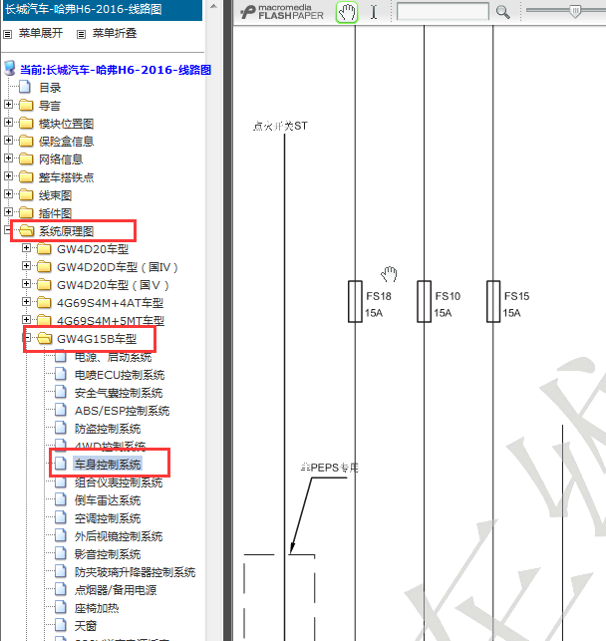Open 空调控制系统 diagram
Screen dimensions: 606x641
(x=108, y=518)
